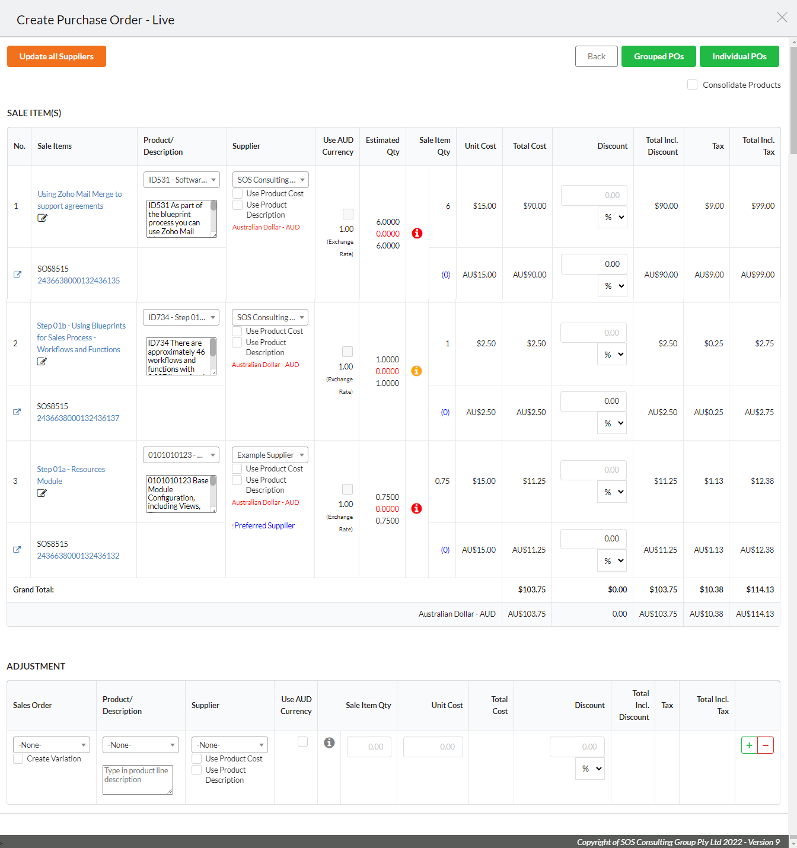Click grey info icon in Adjustment section

click(329, 743)
